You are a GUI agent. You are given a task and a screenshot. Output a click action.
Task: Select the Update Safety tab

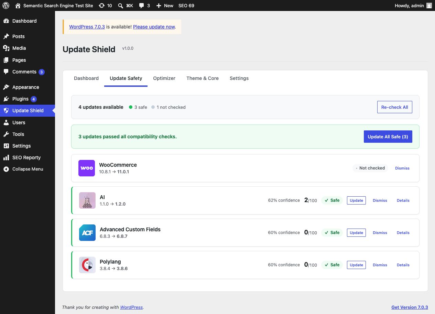click(126, 78)
